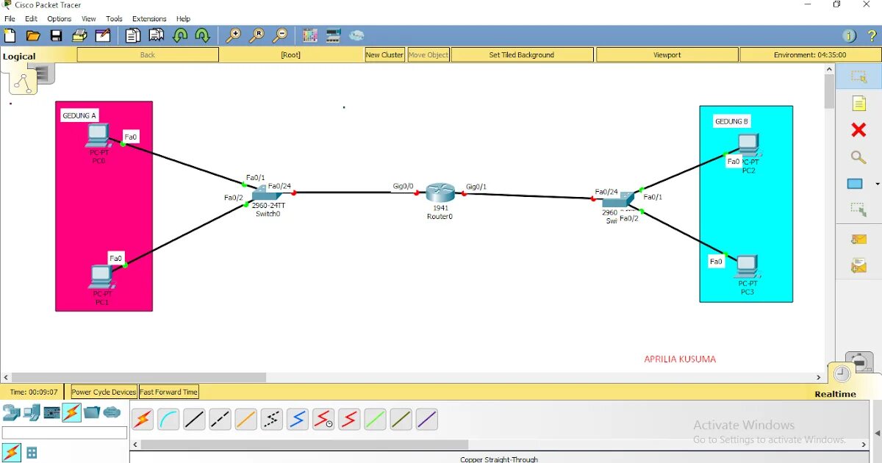Click the Environment time display
This screenshot has height=463, width=882.
click(x=809, y=54)
